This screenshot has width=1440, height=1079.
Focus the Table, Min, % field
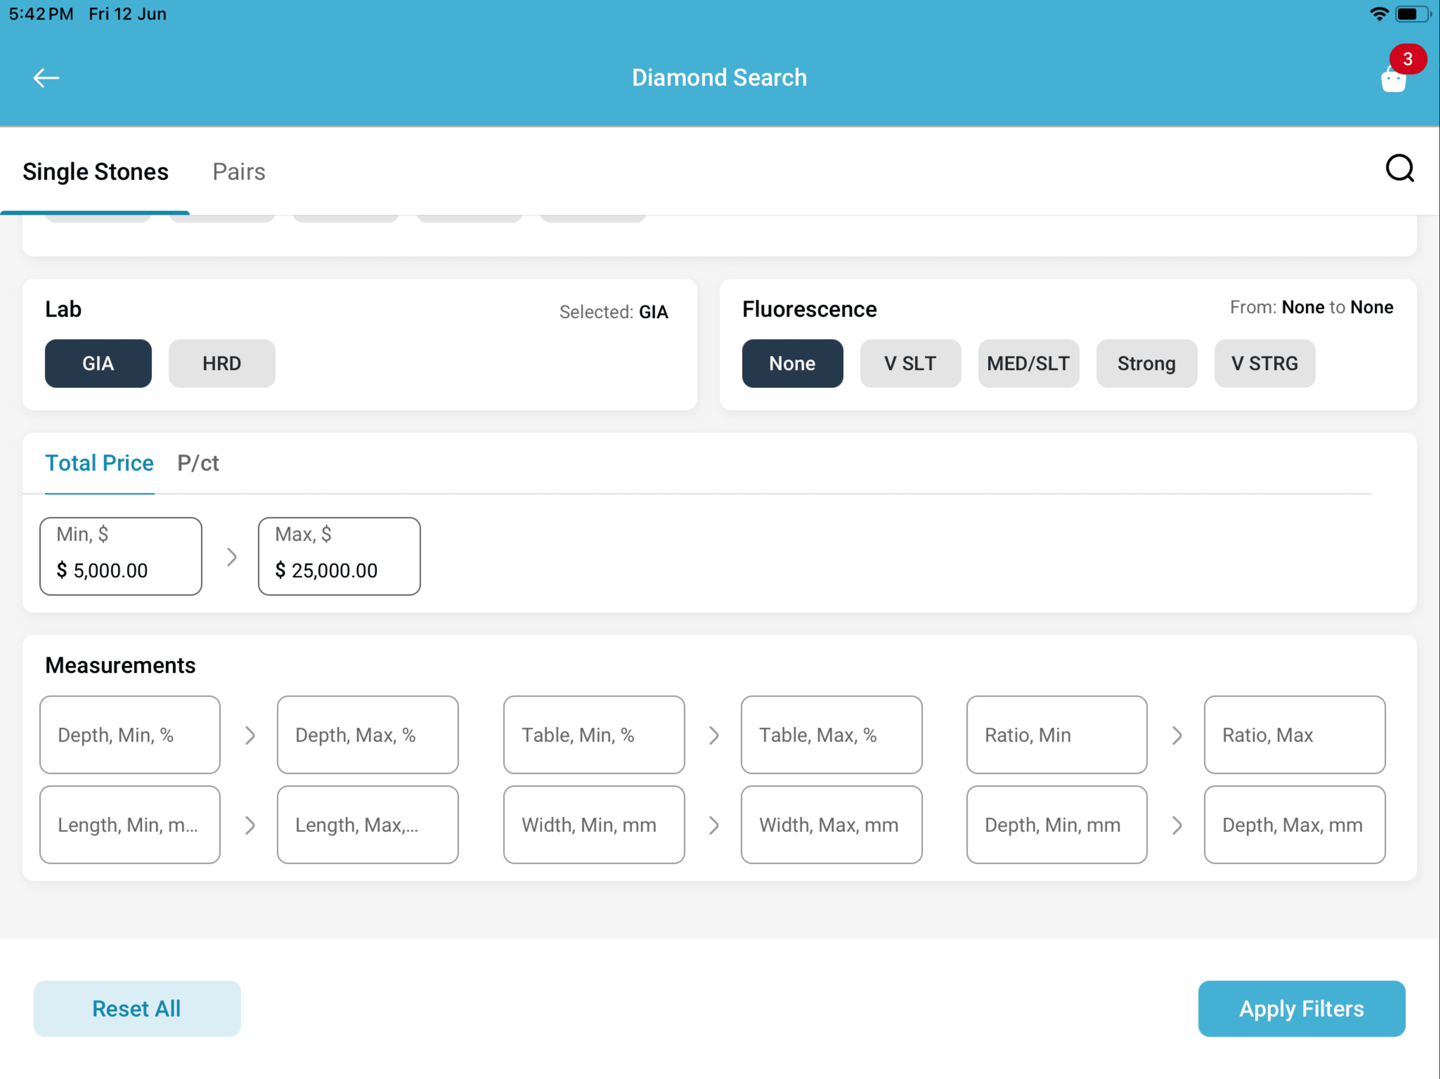coord(593,734)
